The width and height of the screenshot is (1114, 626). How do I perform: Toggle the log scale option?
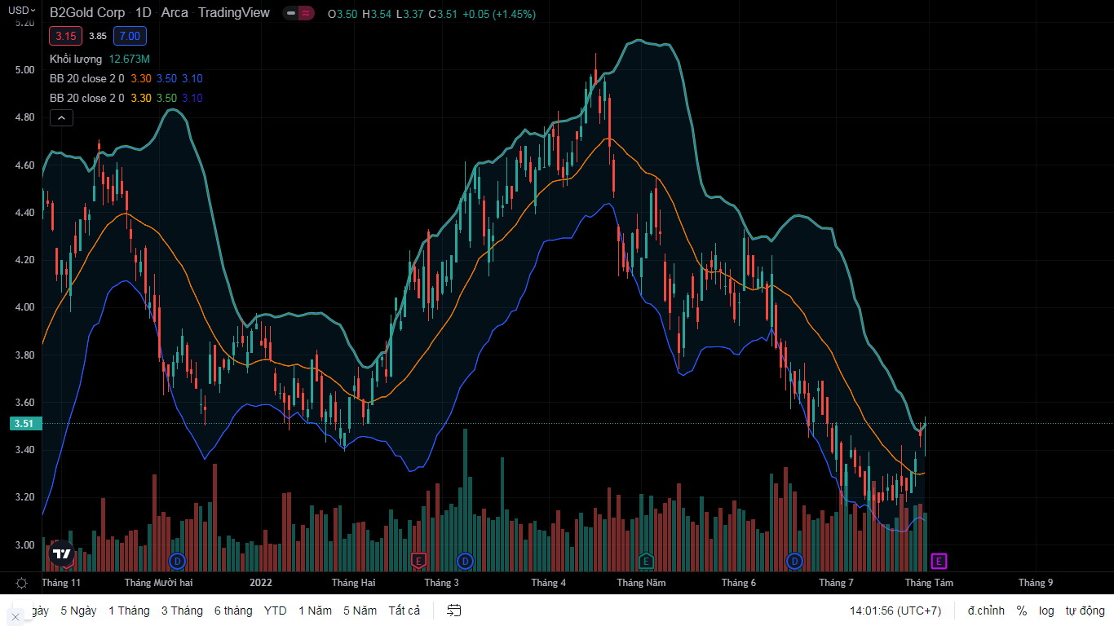(1046, 611)
